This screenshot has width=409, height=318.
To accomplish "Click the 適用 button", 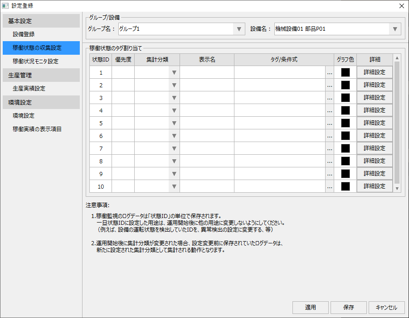I will tap(310, 308).
